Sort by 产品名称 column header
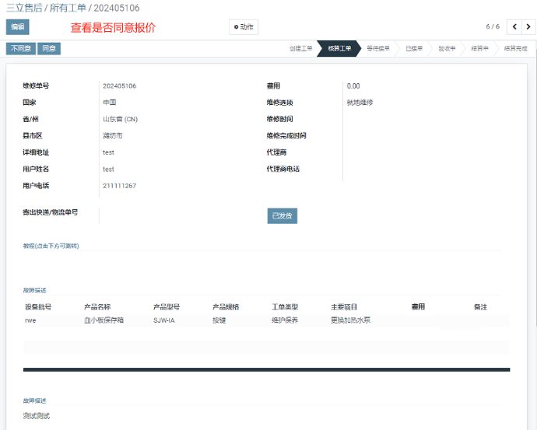This screenshot has height=430, width=537. pyautogui.click(x=97, y=307)
